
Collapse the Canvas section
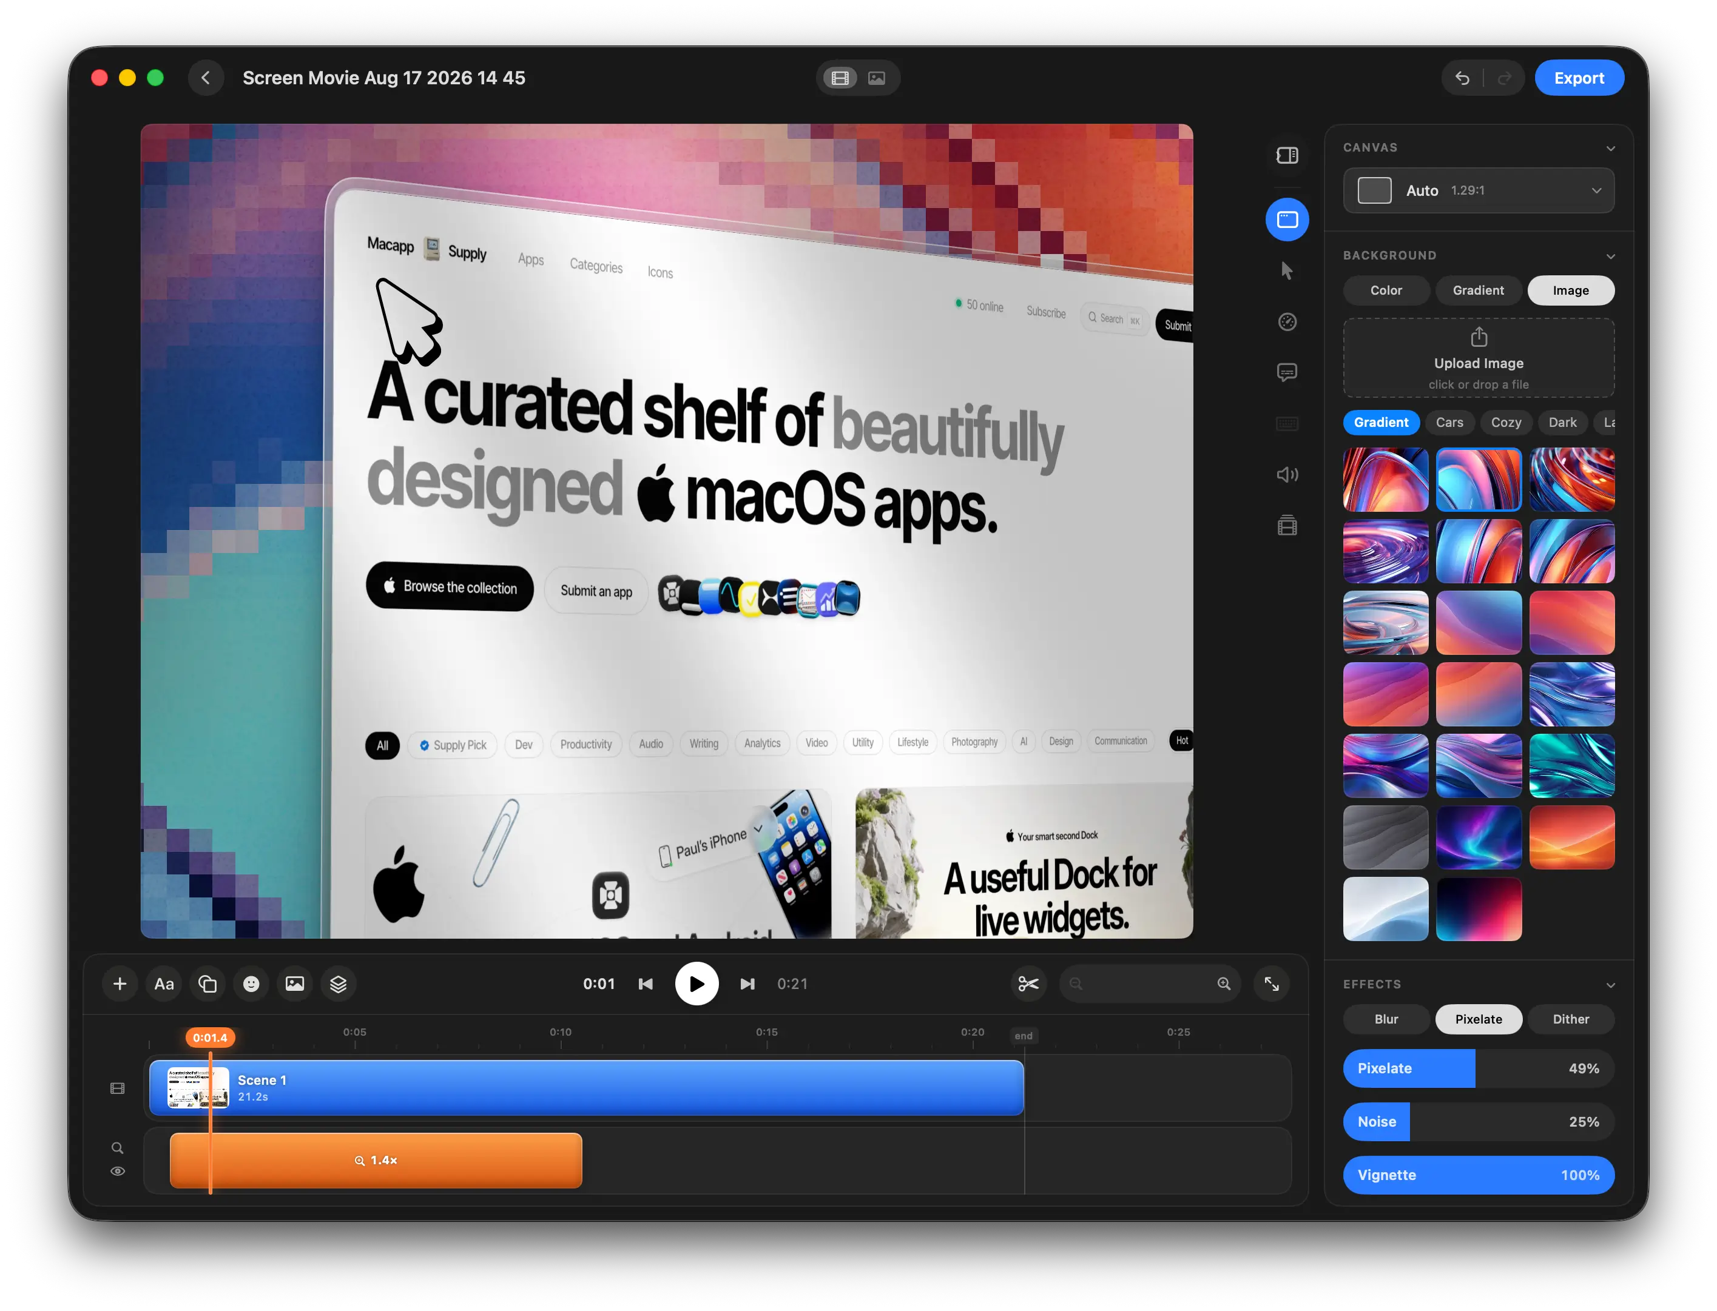1610,149
